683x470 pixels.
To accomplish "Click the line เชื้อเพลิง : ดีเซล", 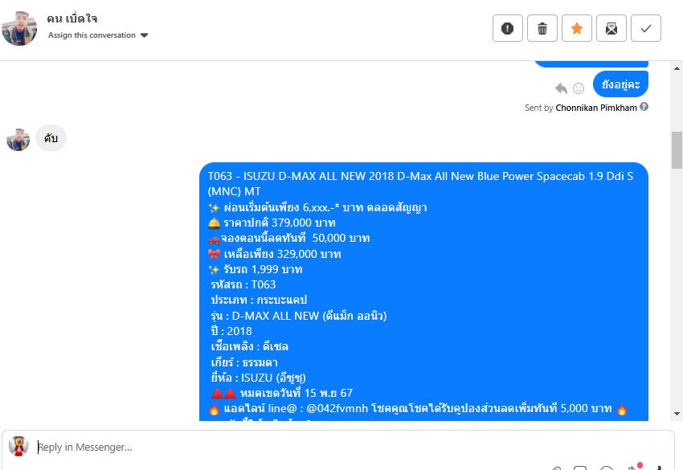I will tap(250, 347).
